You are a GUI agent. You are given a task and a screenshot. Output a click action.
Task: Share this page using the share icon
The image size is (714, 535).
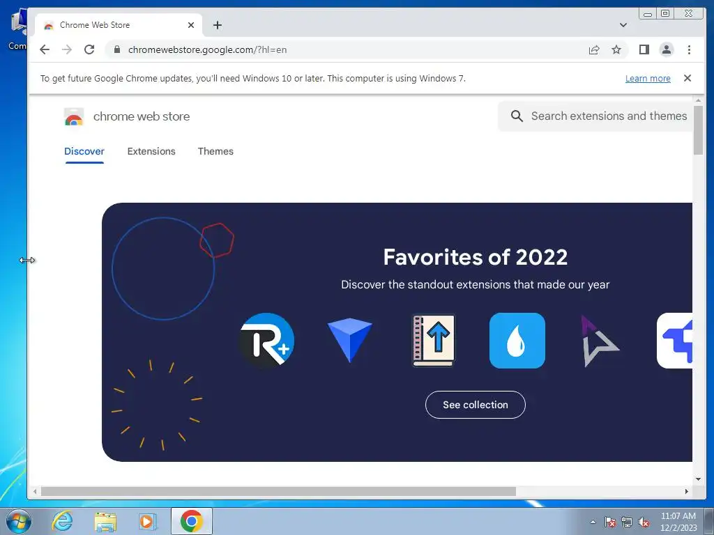(594, 49)
